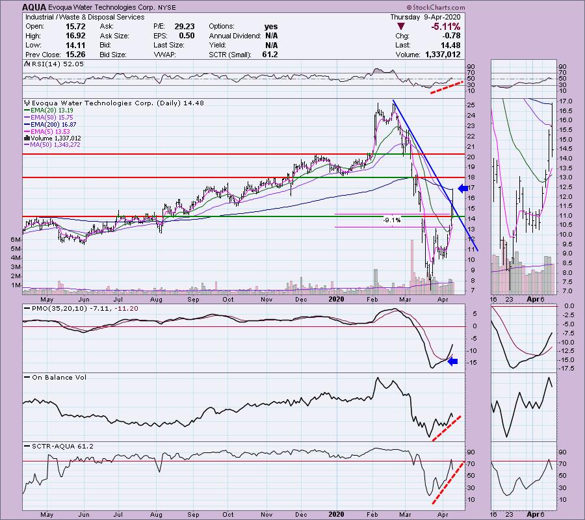
Task: Click the 3M volume axis label
Action: point(16,267)
